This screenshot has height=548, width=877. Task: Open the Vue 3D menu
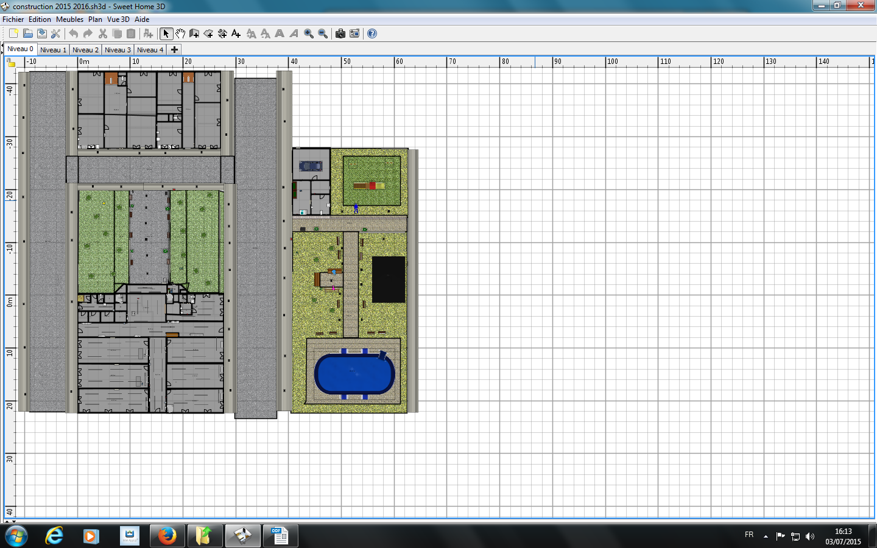coord(118,19)
